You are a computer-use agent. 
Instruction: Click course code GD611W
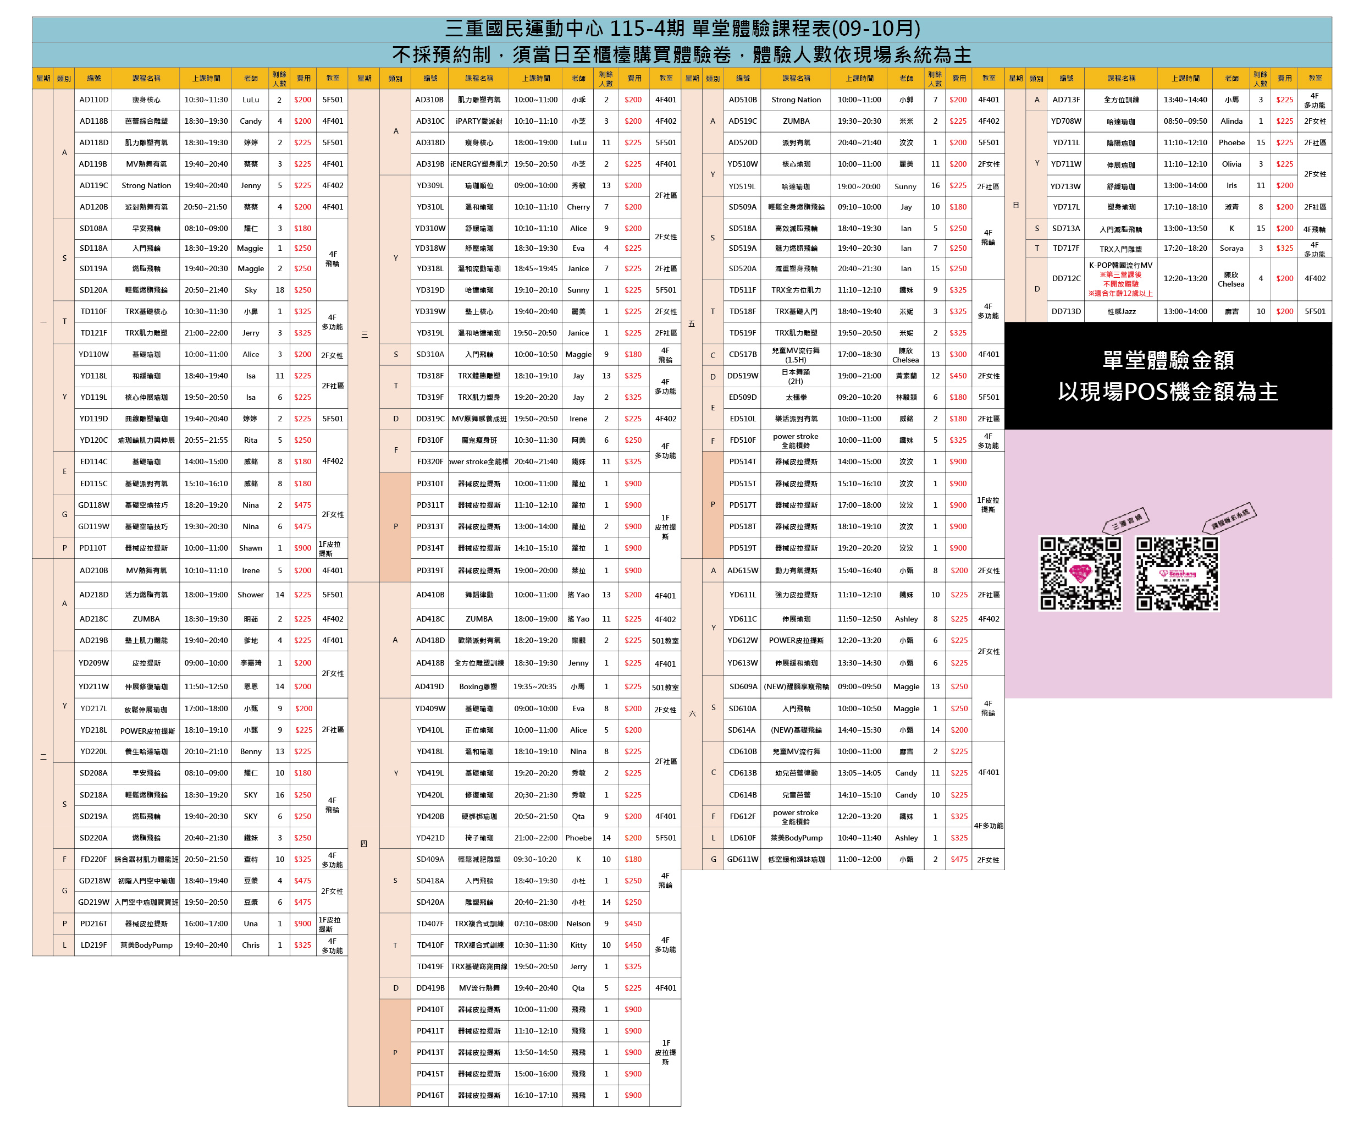point(743,860)
